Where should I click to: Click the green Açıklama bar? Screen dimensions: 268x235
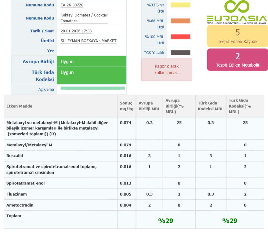pyautogui.click(x=93, y=88)
